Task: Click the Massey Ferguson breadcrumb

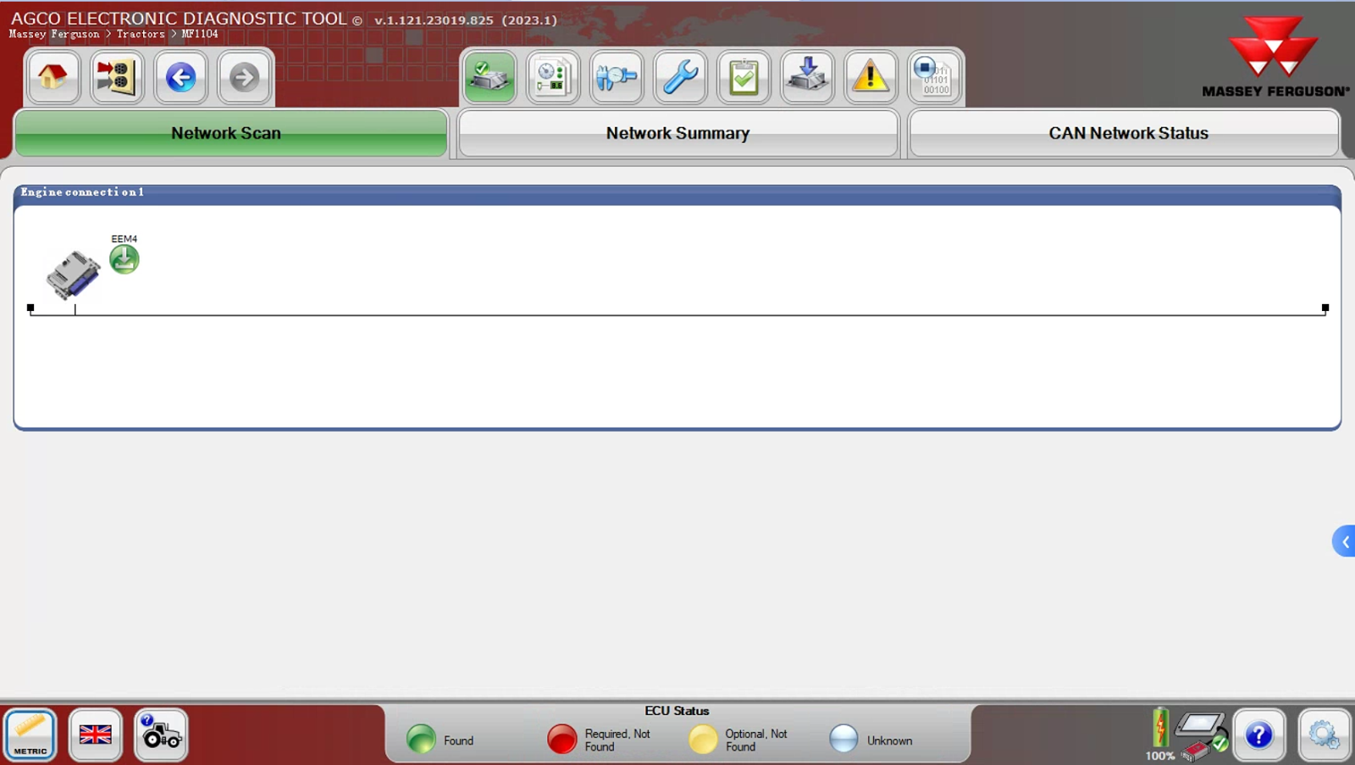Action: (54, 35)
